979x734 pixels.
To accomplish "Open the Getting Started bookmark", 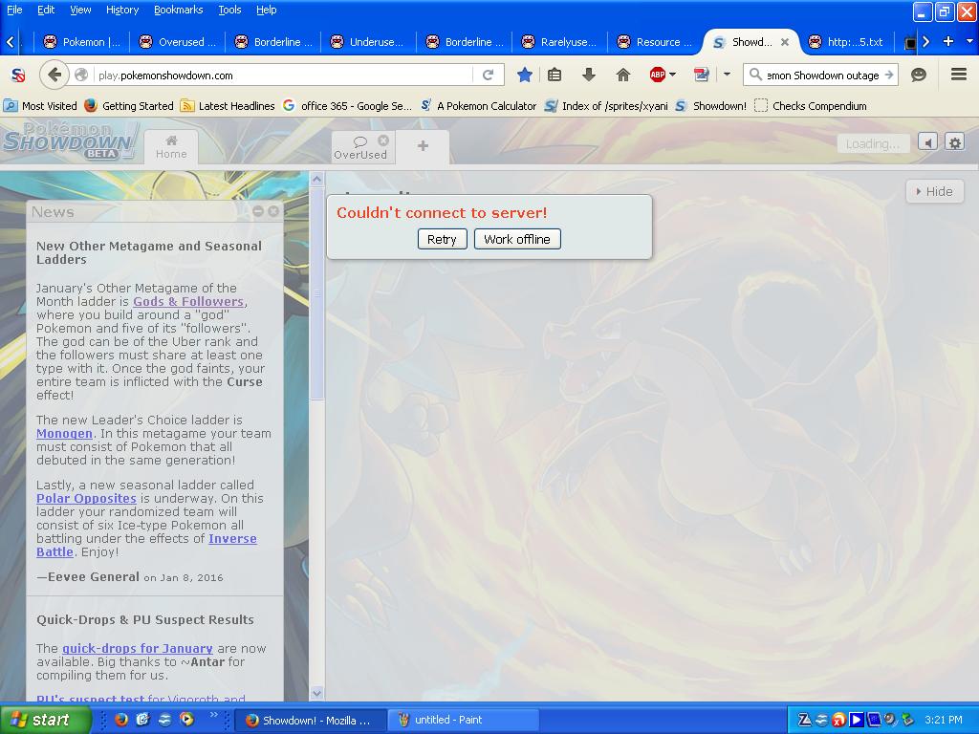I will coord(129,105).
